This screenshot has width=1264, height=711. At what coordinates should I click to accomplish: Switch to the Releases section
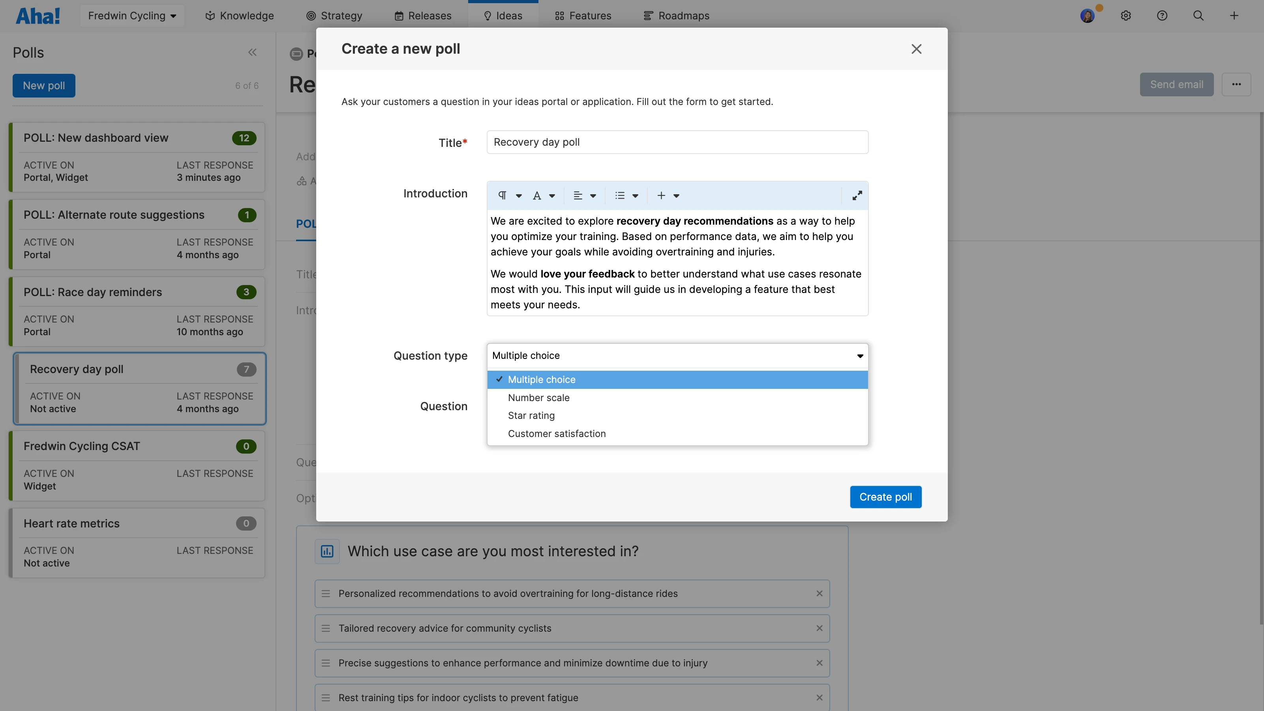click(x=422, y=15)
